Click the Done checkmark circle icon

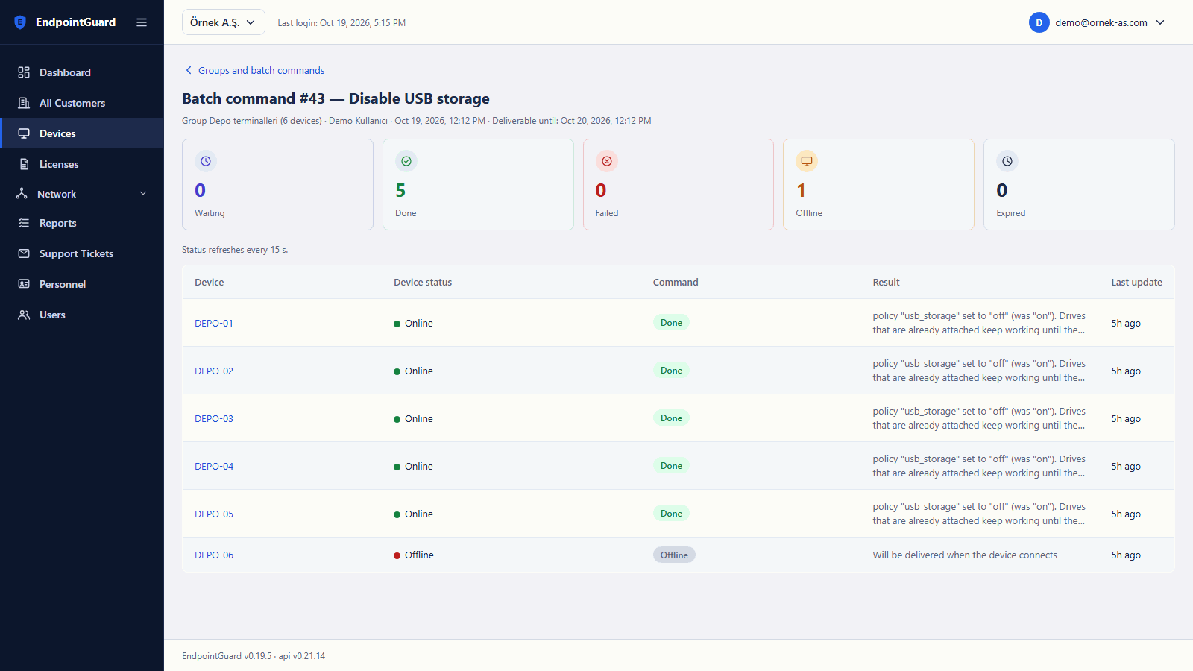click(406, 161)
